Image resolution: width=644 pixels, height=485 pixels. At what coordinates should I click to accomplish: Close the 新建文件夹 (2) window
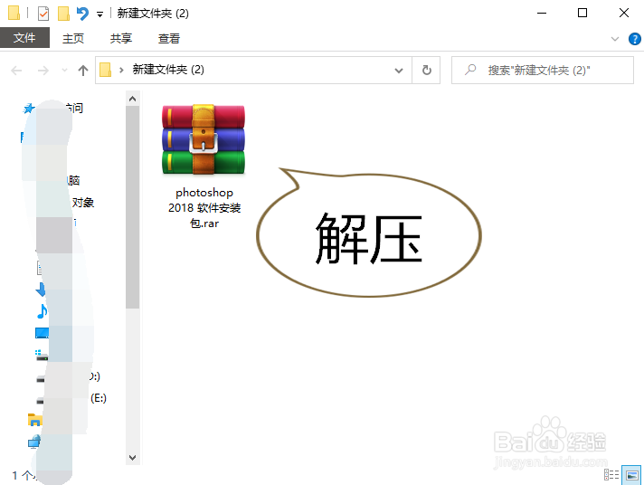click(x=624, y=14)
